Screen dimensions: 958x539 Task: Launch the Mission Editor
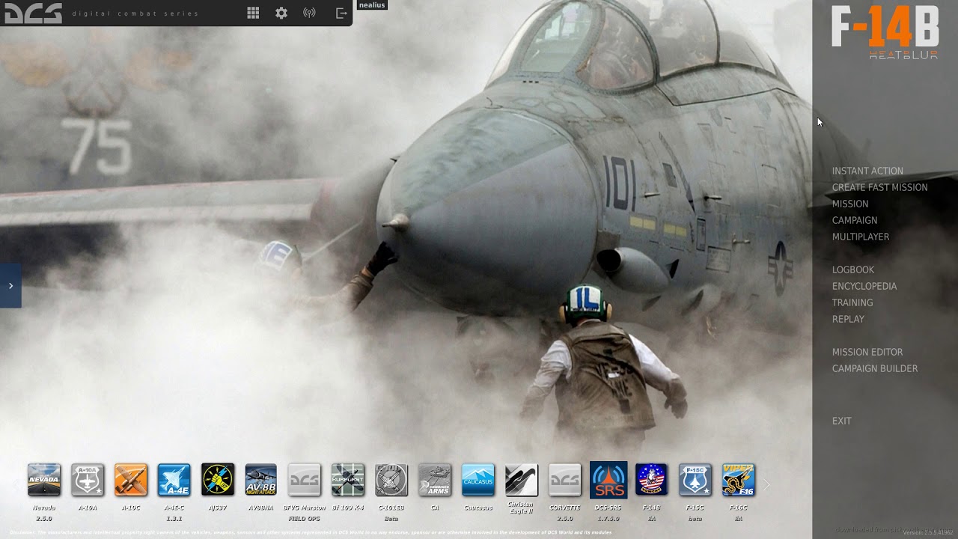(x=867, y=352)
